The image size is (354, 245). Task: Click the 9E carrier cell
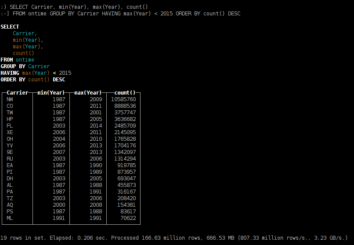(x=10, y=152)
